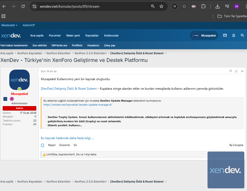Open bottom breadcrumb Ana sayfa
This screenshot has width=247, height=191.
point(7,181)
